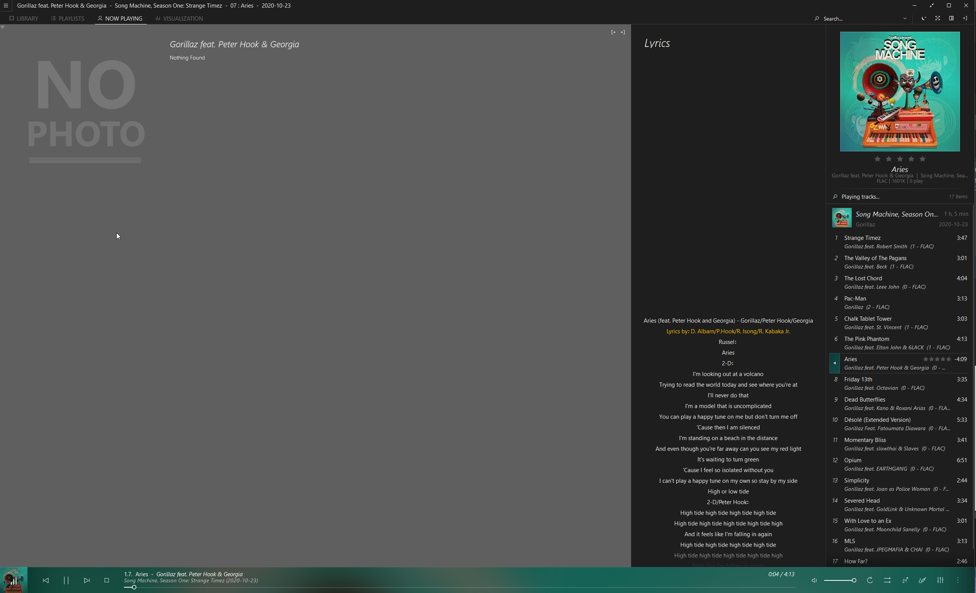Open the search options dropdown arrow
The width and height of the screenshot is (976, 593).
pyautogui.click(x=905, y=19)
